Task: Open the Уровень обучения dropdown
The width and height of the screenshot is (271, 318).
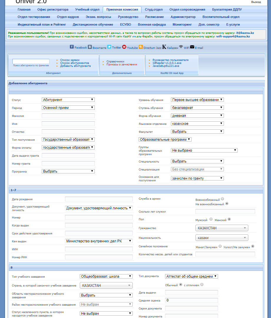Action: [197, 100]
